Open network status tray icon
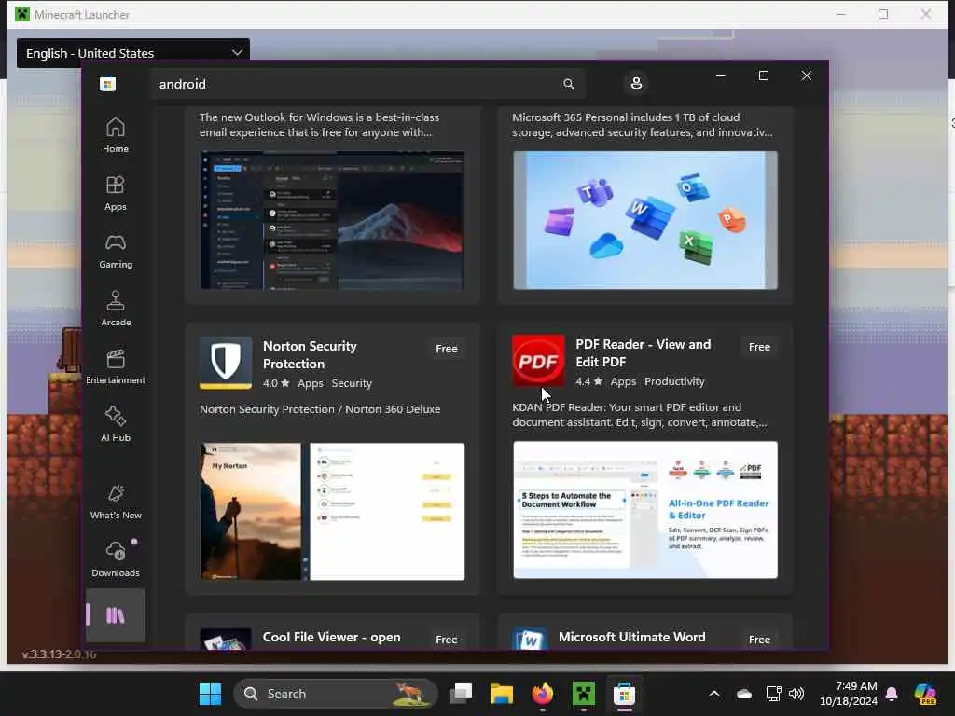 coord(773,694)
